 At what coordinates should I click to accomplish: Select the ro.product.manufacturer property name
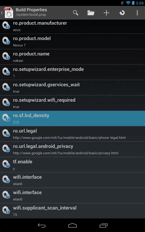pyautogui.click(x=40, y=23)
